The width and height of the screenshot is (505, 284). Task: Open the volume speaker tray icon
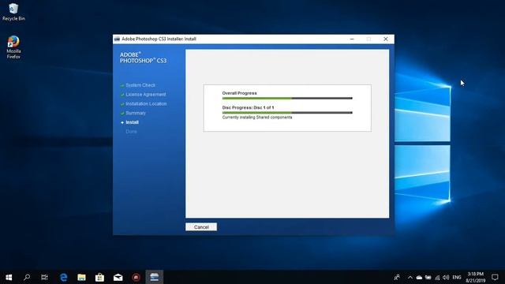coord(446,277)
